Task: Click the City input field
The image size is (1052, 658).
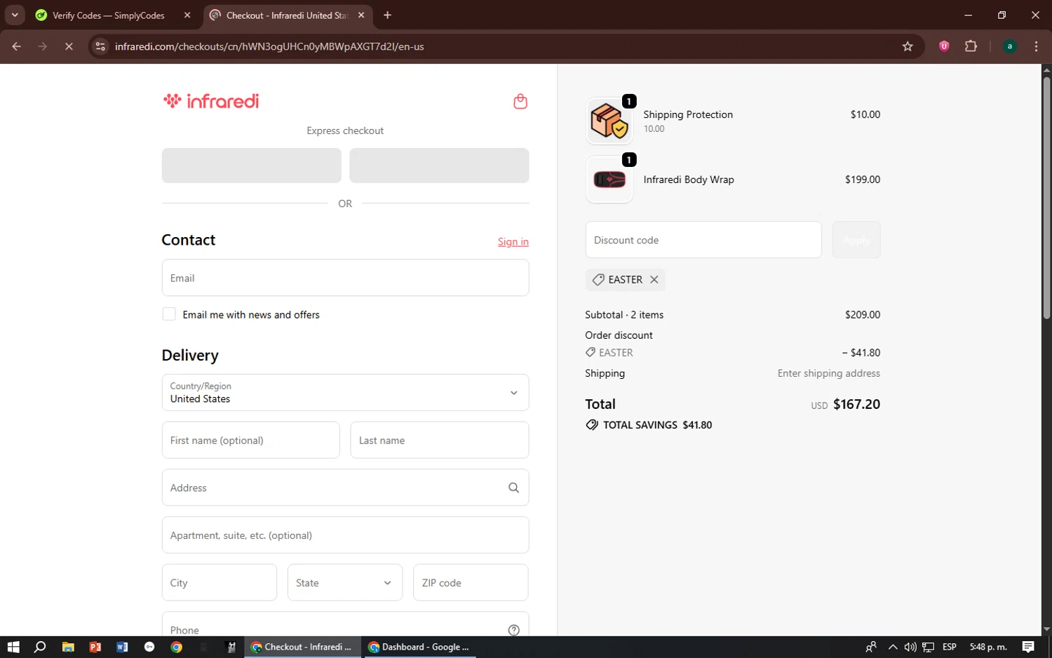Action: pyautogui.click(x=220, y=582)
